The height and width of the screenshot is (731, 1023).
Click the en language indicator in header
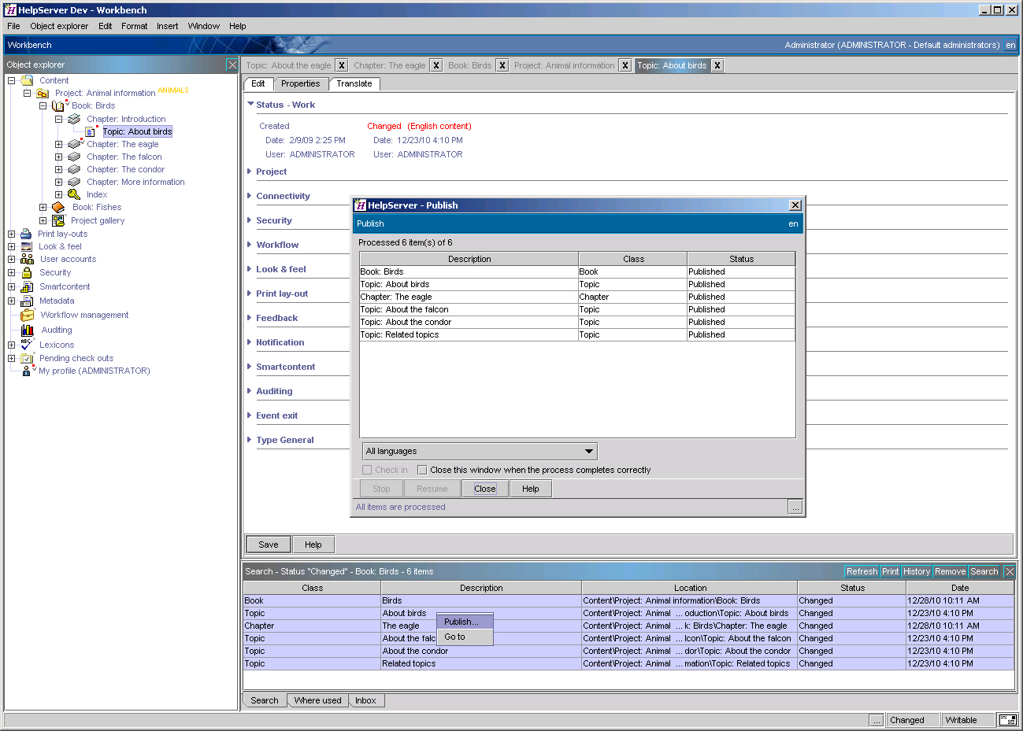pyautogui.click(x=1010, y=45)
